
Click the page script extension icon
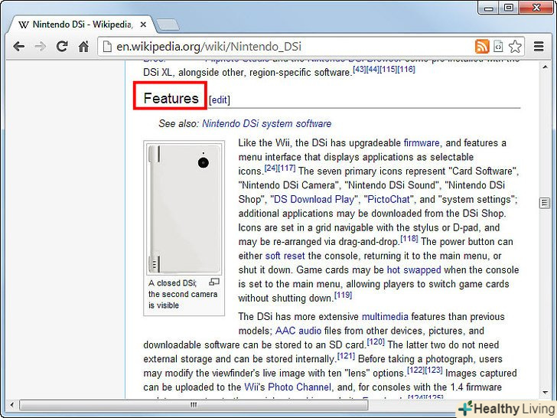click(x=499, y=47)
